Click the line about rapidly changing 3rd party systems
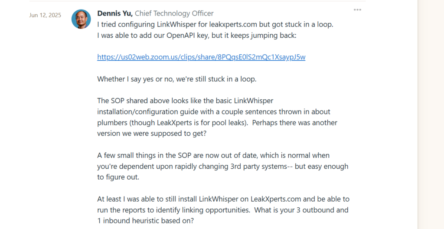Viewport: 444px width, 229px height. coord(222,166)
